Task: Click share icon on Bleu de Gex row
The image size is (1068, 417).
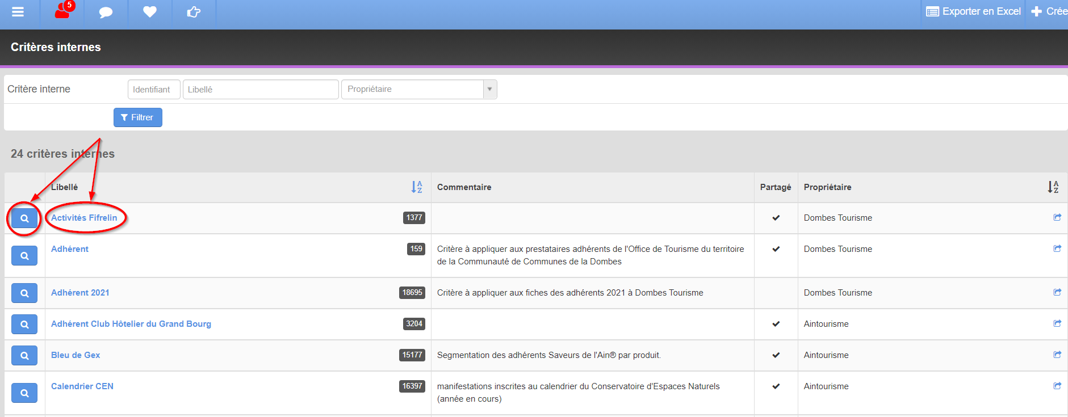Action: (1057, 355)
